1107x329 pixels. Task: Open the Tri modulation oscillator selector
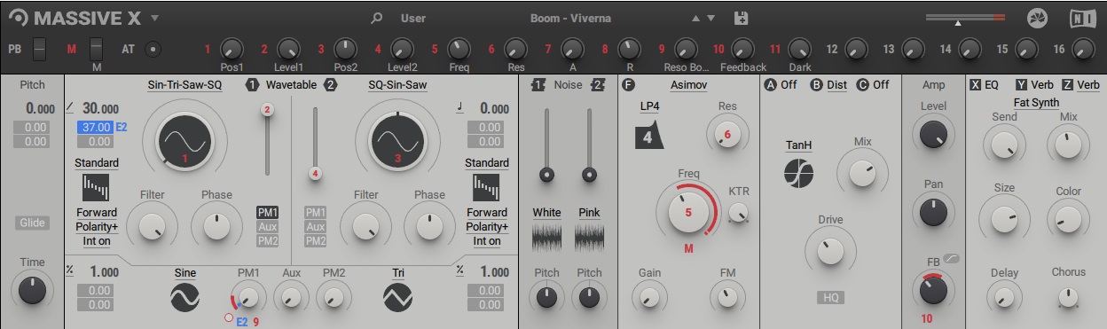(398, 272)
